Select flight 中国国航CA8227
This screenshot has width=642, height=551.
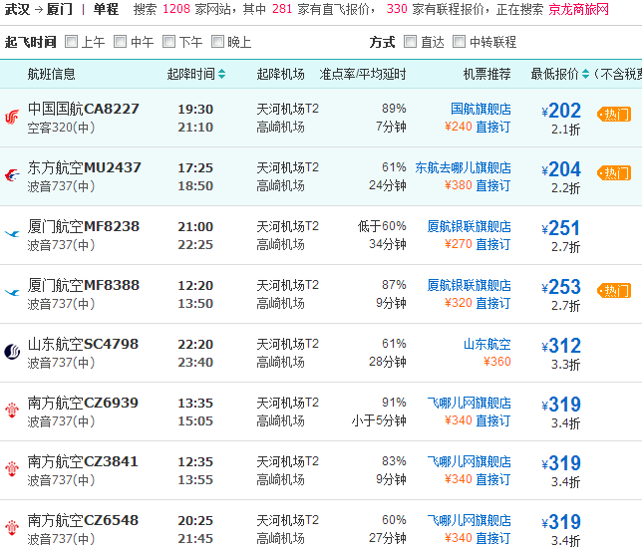[84, 109]
